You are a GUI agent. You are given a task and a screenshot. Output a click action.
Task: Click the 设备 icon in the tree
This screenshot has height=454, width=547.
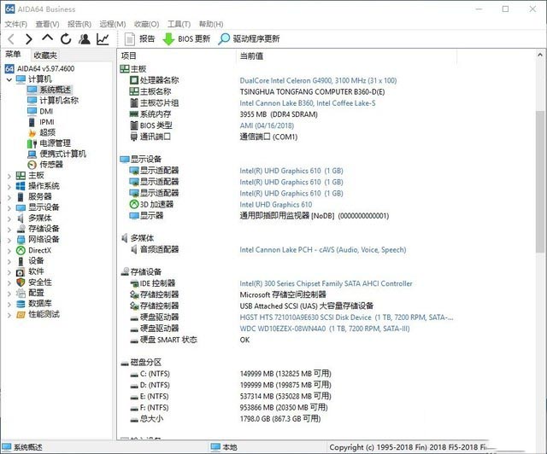click(21, 261)
